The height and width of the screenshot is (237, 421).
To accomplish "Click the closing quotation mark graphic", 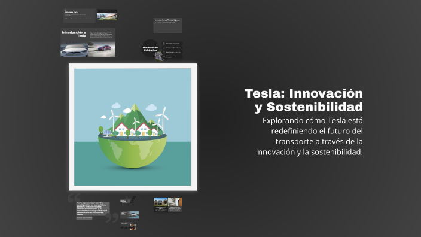I will 112,218.
